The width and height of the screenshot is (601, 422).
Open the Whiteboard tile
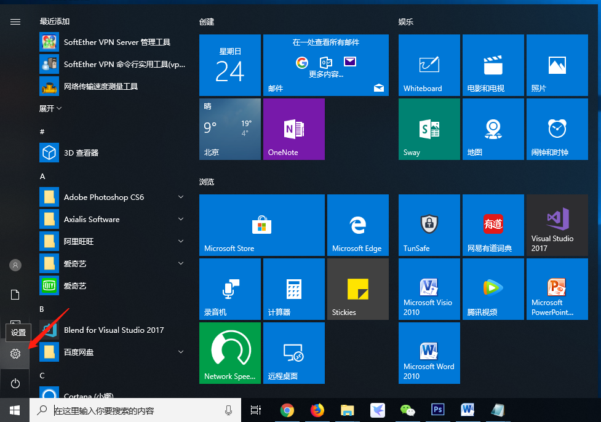(x=429, y=65)
